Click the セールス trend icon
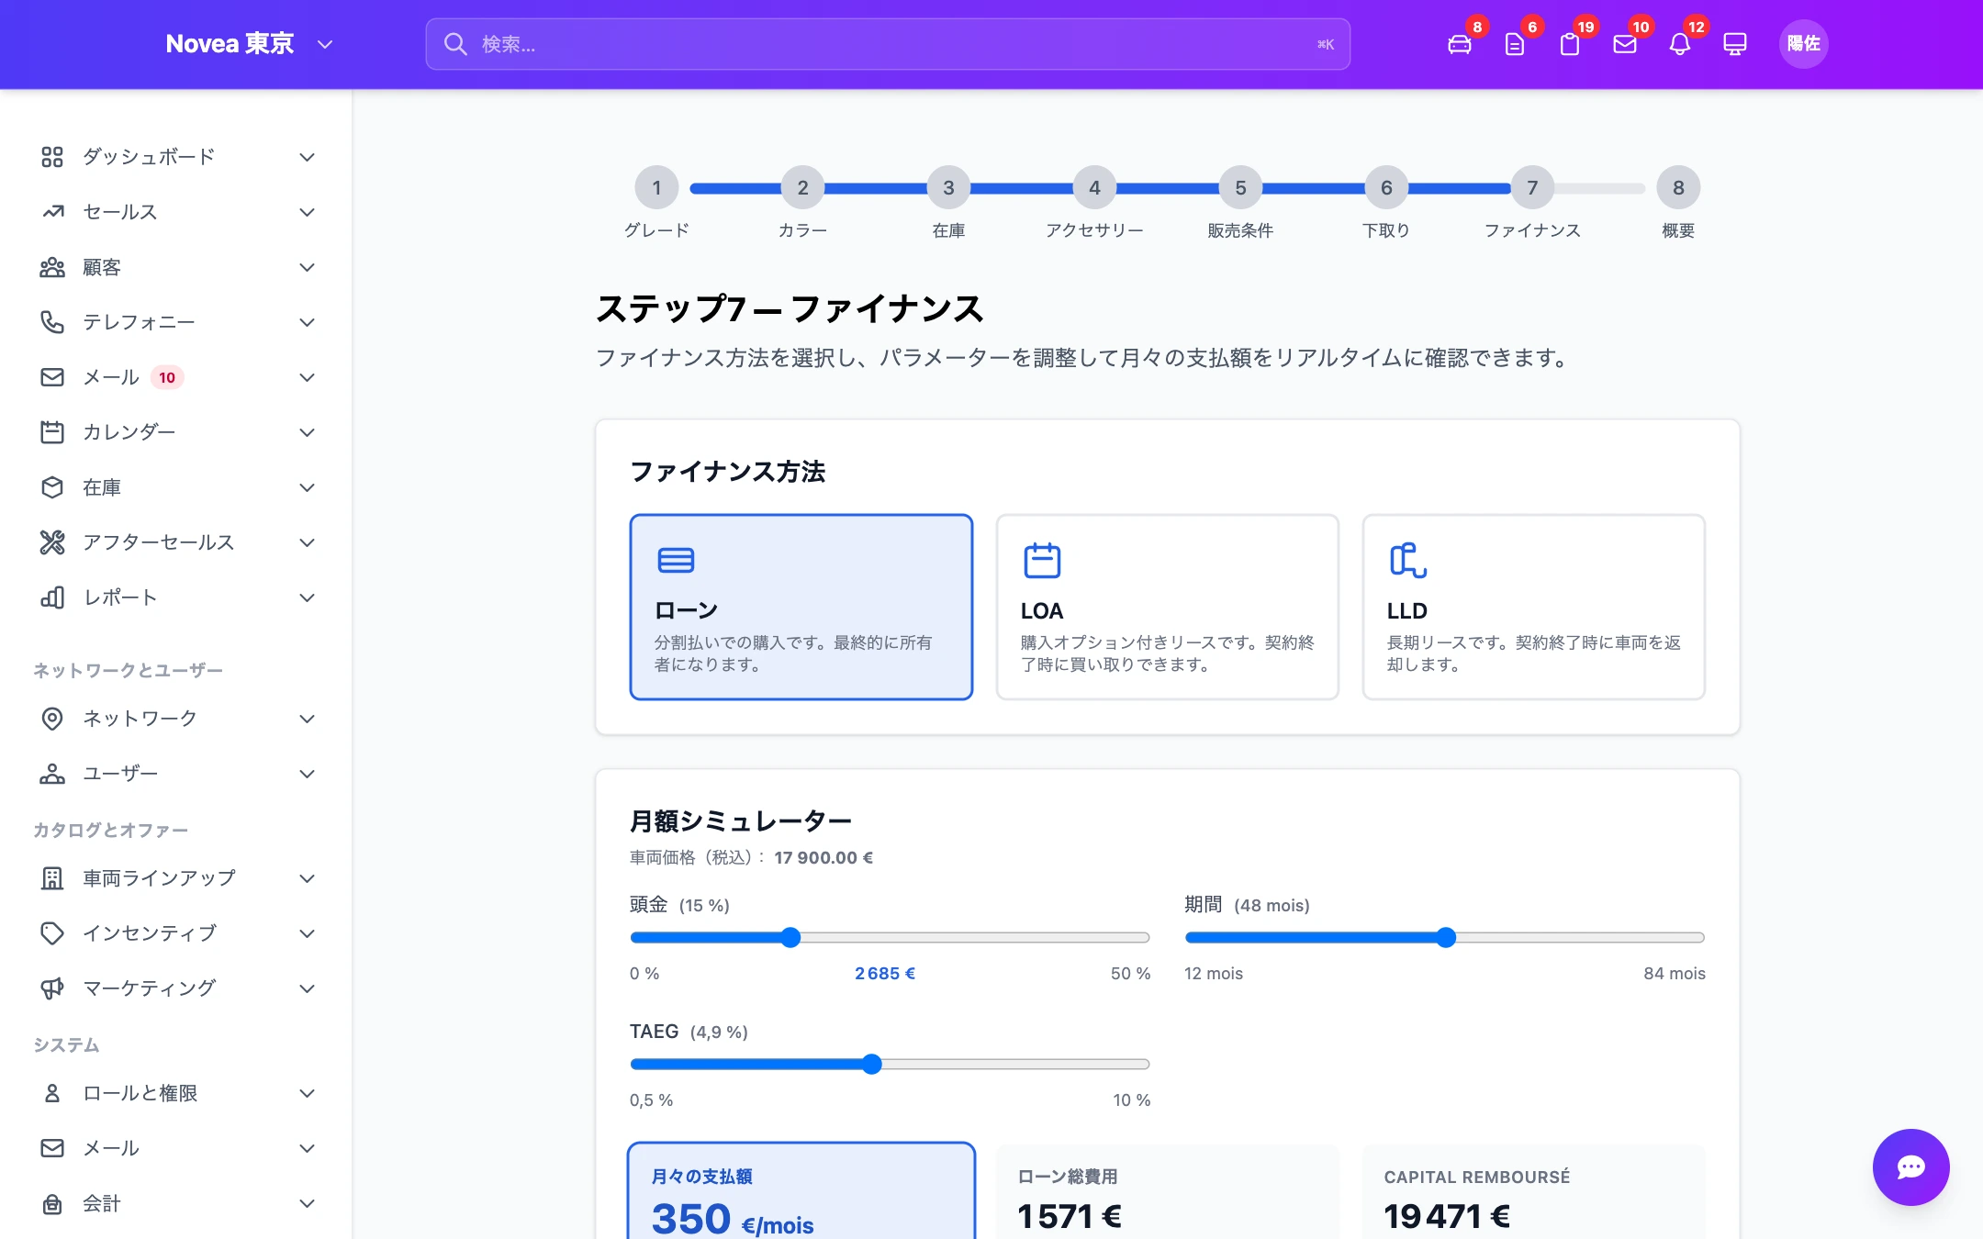Image resolution: width=1983 pixels, height=1239 pixels. tap(52, 212)
